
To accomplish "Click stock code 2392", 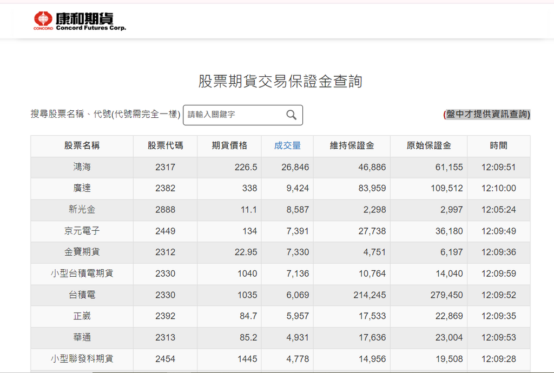I will pyautogui.click(x=166, y=316).
